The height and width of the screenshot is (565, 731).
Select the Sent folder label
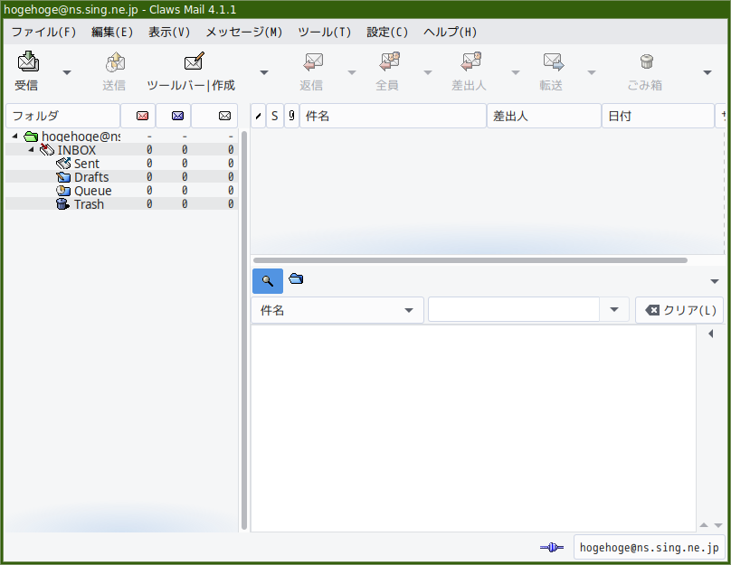[87, 164]
